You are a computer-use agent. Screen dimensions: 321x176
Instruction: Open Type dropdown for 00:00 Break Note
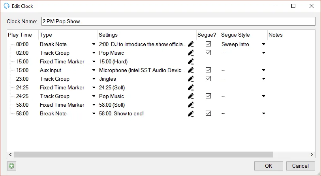pos(94,44)
